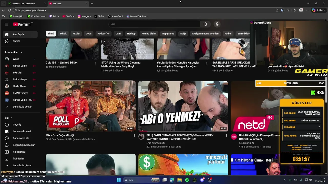Select the Rap yapma filter chip
The height and width of the screenshot is (184, 328).
click(168, 34)
